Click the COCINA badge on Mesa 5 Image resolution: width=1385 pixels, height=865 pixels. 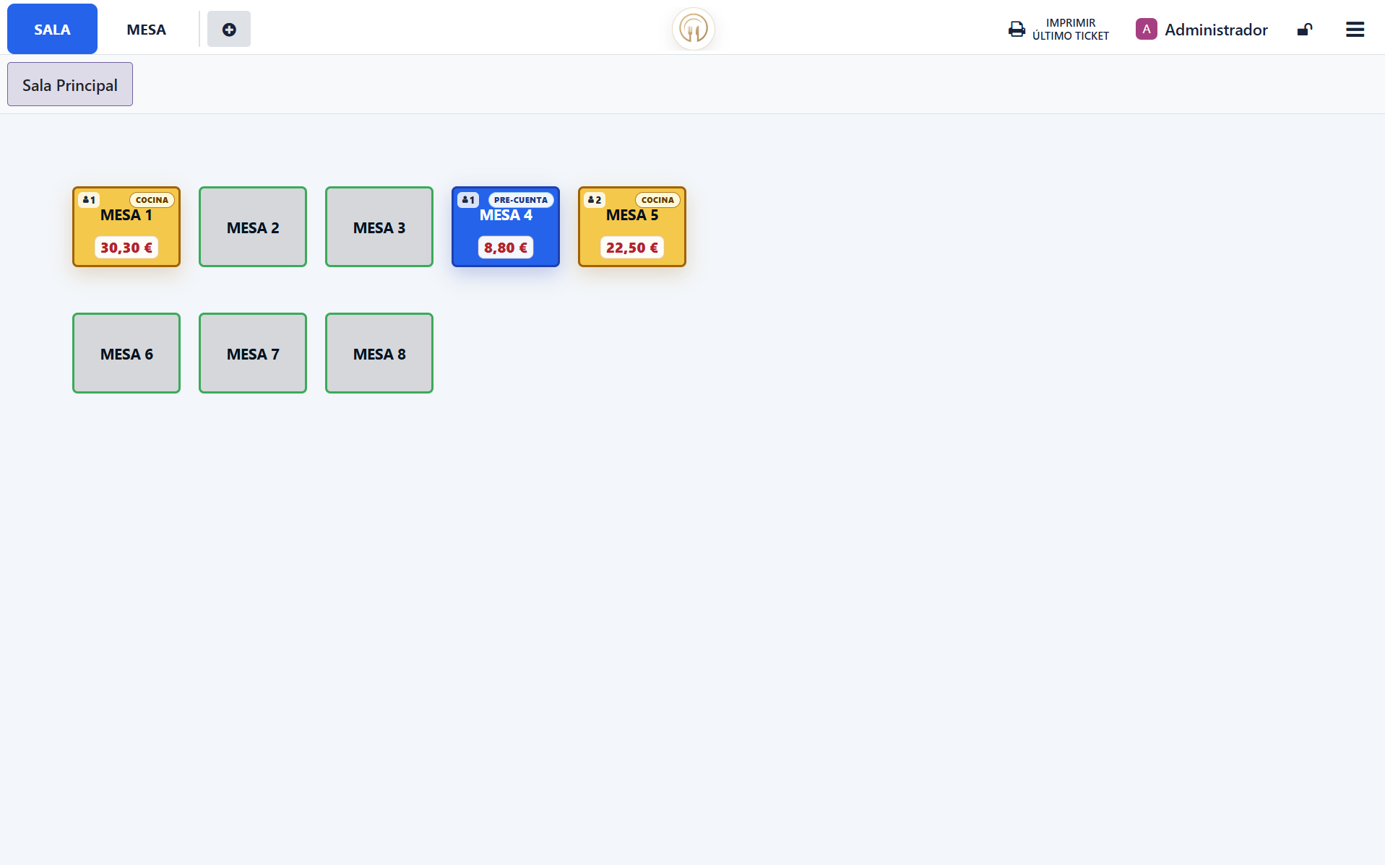(x=657, y=200)
